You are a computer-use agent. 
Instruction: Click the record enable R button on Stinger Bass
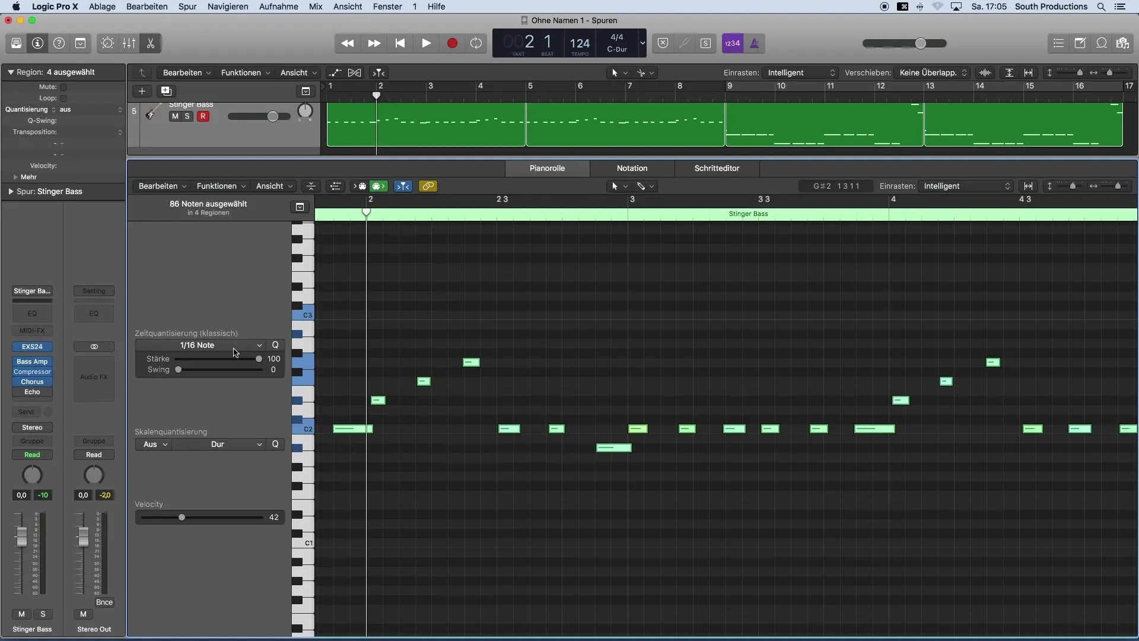click(203, 116)
